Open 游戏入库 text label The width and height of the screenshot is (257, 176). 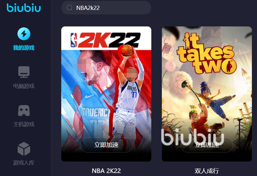click(24, 162)
